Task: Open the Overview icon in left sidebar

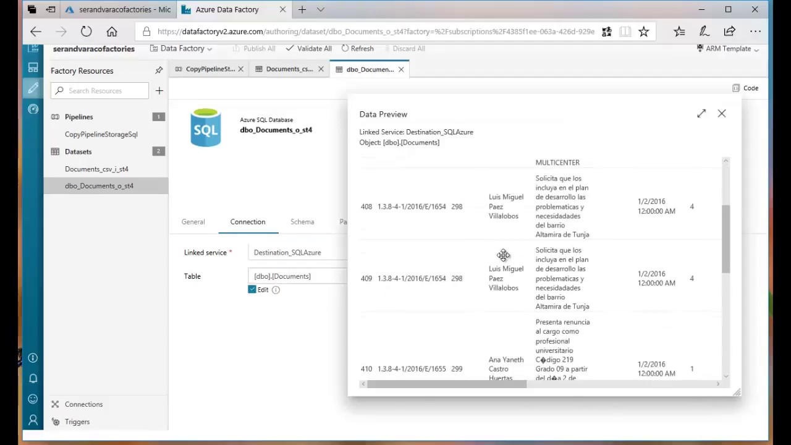Action: tap(33, 68)
